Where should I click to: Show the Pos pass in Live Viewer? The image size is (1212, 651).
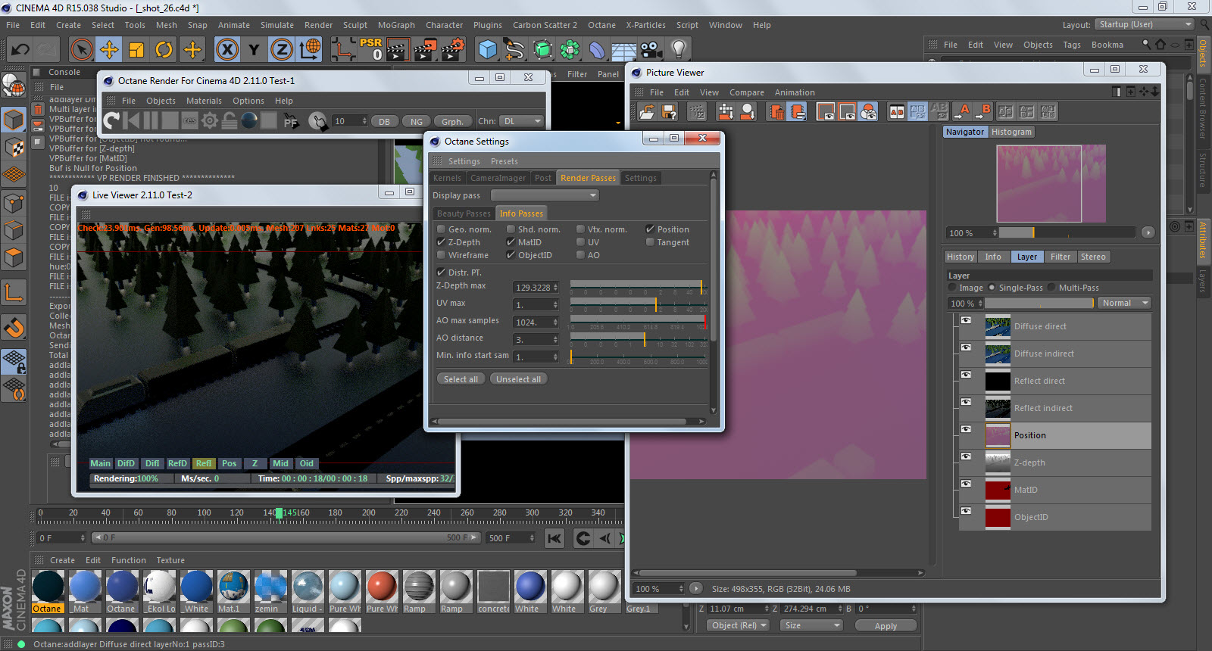point(229,463)
